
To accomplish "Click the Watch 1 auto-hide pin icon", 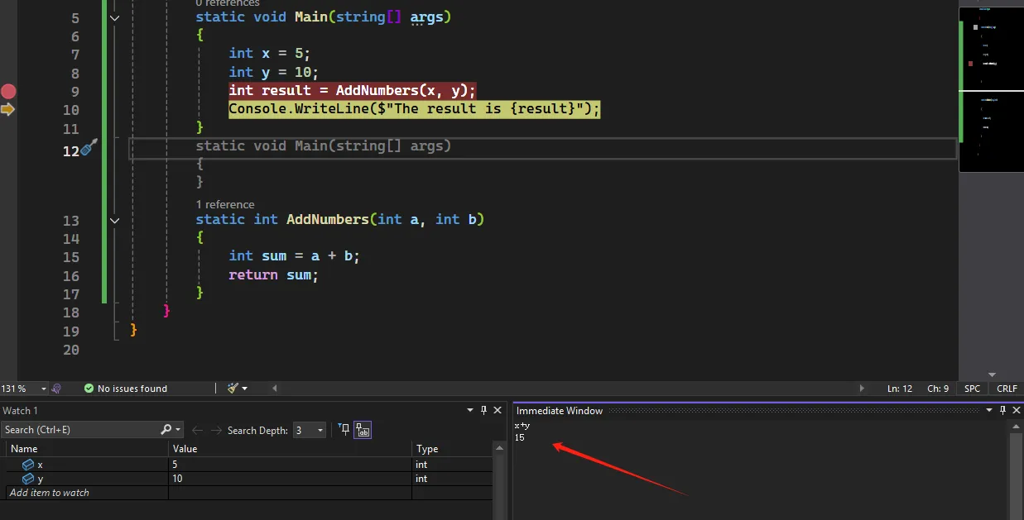I will 484,410.
